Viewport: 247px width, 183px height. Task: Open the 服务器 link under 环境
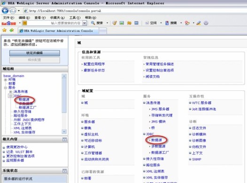90,122
